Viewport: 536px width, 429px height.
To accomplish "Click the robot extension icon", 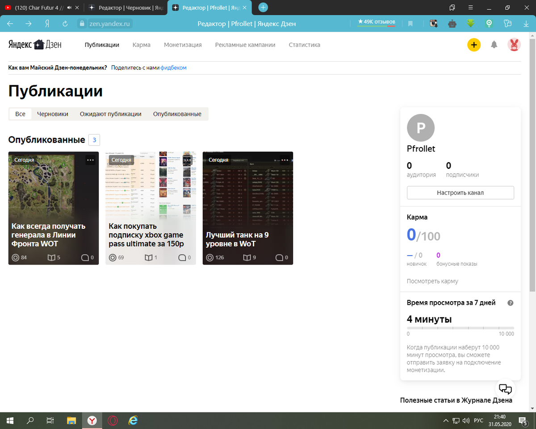I will [452, 24].
